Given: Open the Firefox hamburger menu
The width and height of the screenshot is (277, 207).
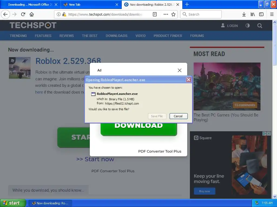Looking at the screenshot, I should 272,14.
